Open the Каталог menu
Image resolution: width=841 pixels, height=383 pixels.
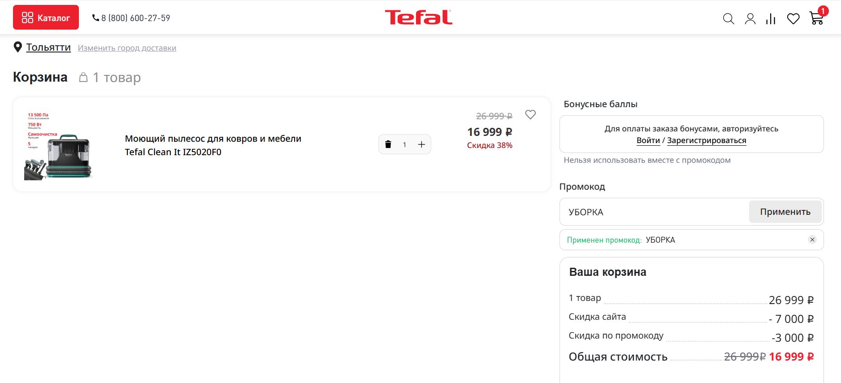[x=46, y=17]
